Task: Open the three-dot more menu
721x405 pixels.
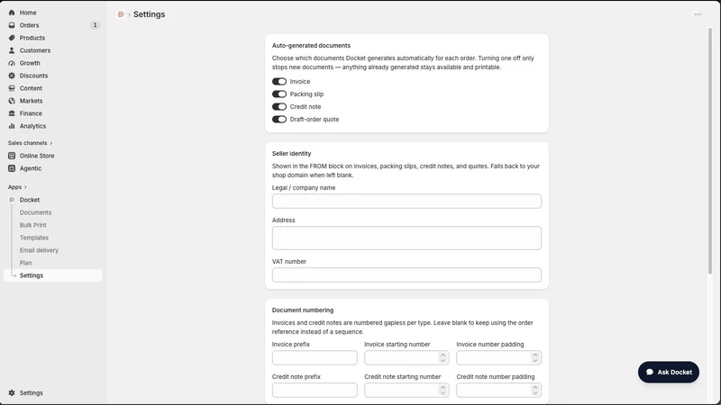Action: point(698,14)
